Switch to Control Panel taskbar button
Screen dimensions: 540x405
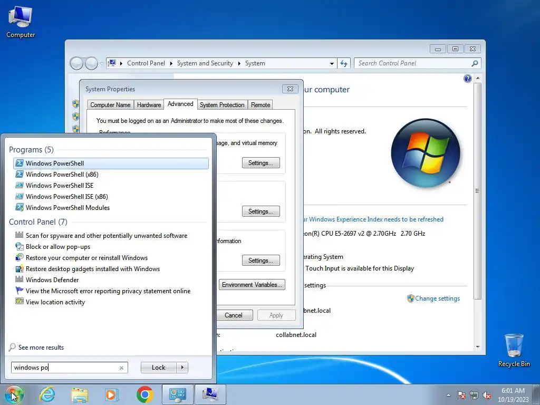[x=177, y=394]
